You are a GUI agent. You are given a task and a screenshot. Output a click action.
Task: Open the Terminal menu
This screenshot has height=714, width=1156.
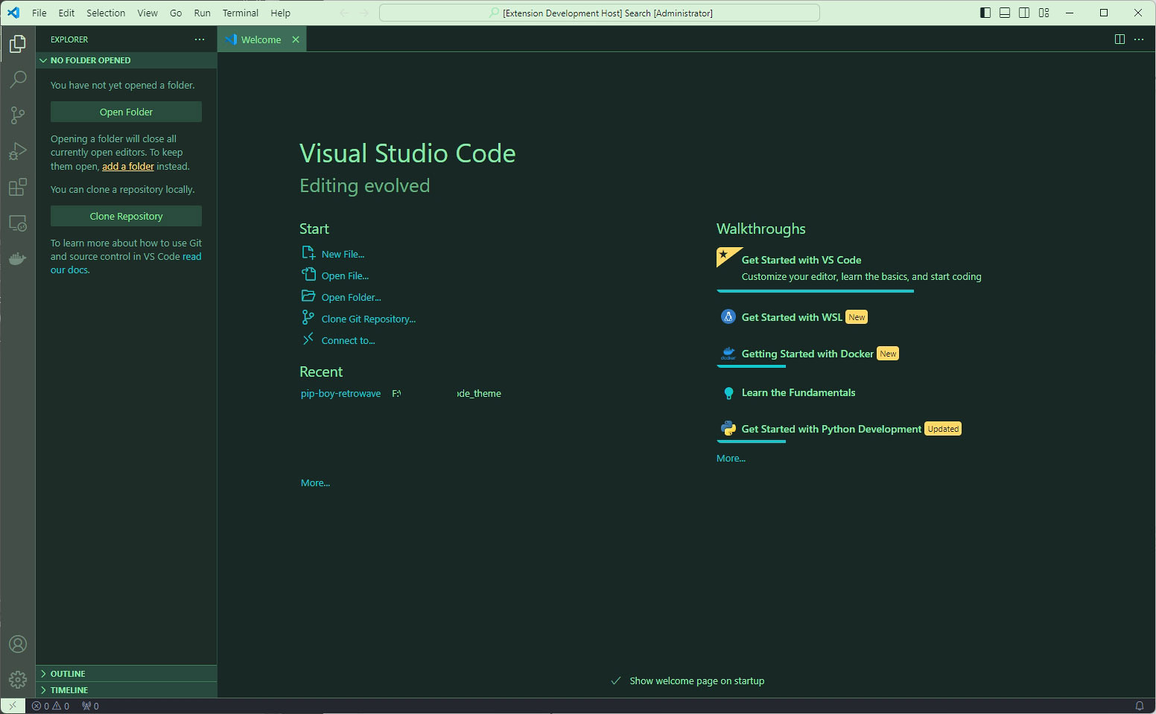[x=241, y=13]
